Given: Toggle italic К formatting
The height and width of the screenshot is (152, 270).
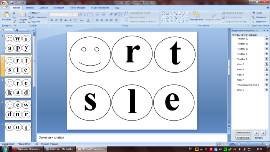Looking at the screenshot, I should click(56, 20).
